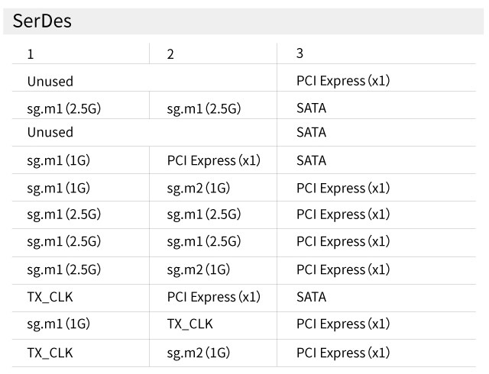Select PCI Express (x1) right of sg.m1 (1G)
This screenshot has width=489, height=374.
click(x=213, y=160)
